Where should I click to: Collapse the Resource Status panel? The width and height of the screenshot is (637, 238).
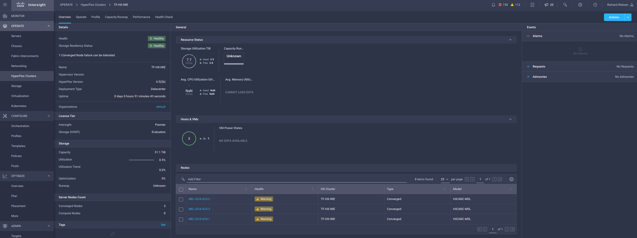coord(510,40)
